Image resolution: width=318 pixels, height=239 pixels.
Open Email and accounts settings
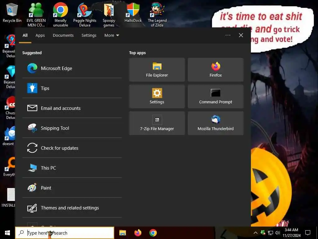[72, 108]
